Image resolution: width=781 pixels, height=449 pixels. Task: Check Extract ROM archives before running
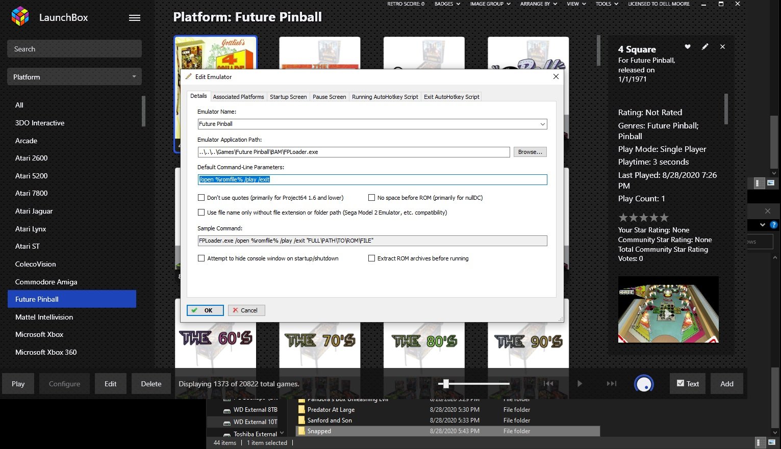pos(371,258)
